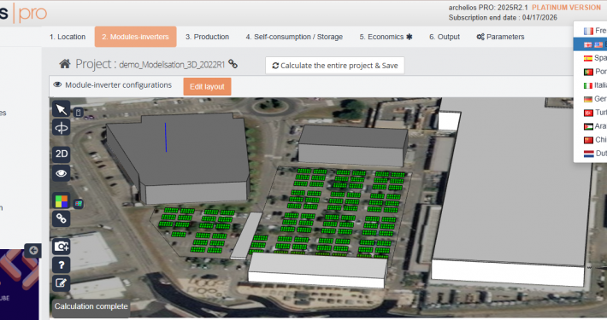Click the Edit layout button

(207, 86)
